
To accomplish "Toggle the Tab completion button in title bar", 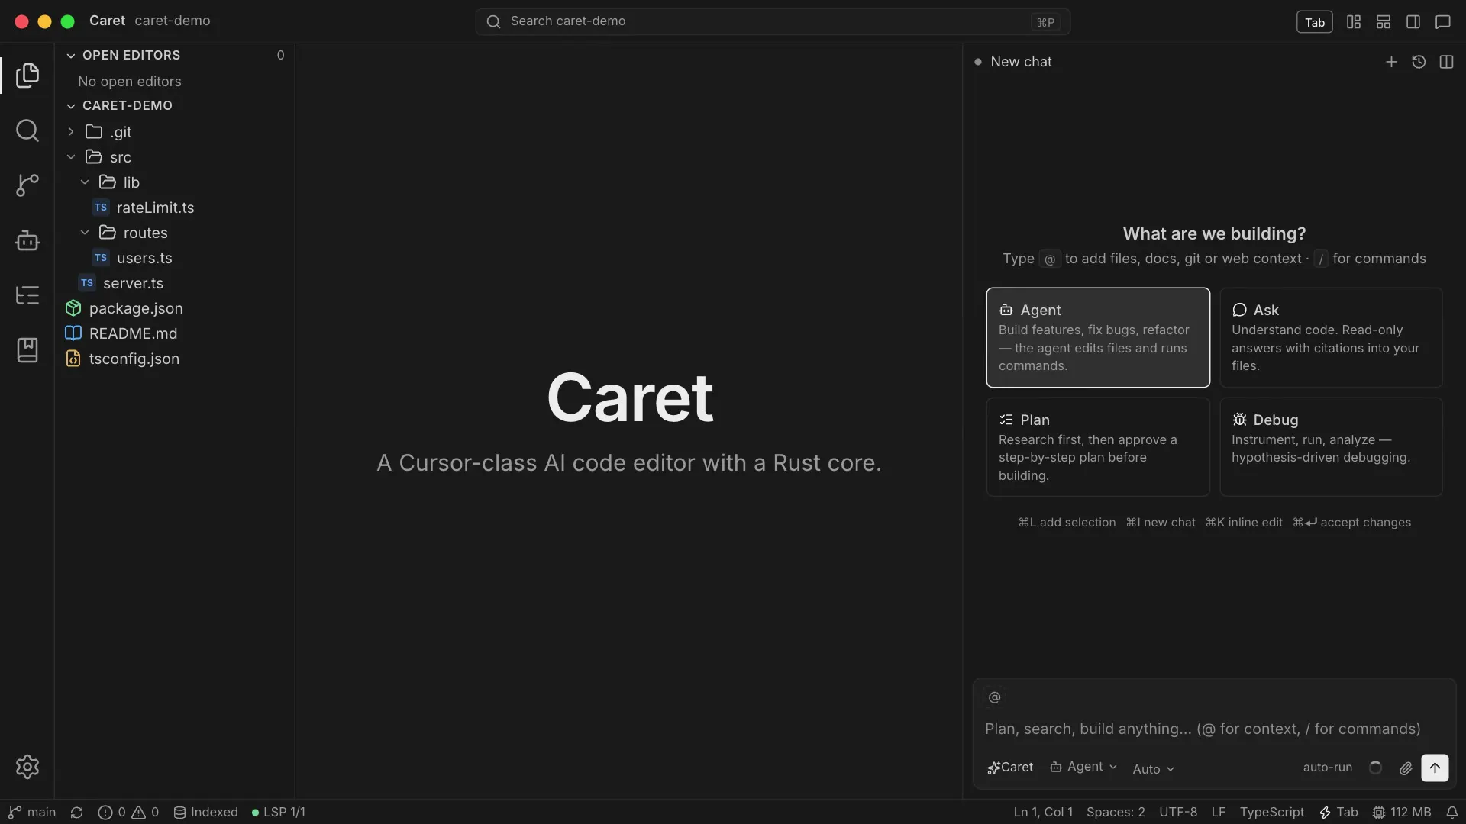I will (x=1314, y=22).
